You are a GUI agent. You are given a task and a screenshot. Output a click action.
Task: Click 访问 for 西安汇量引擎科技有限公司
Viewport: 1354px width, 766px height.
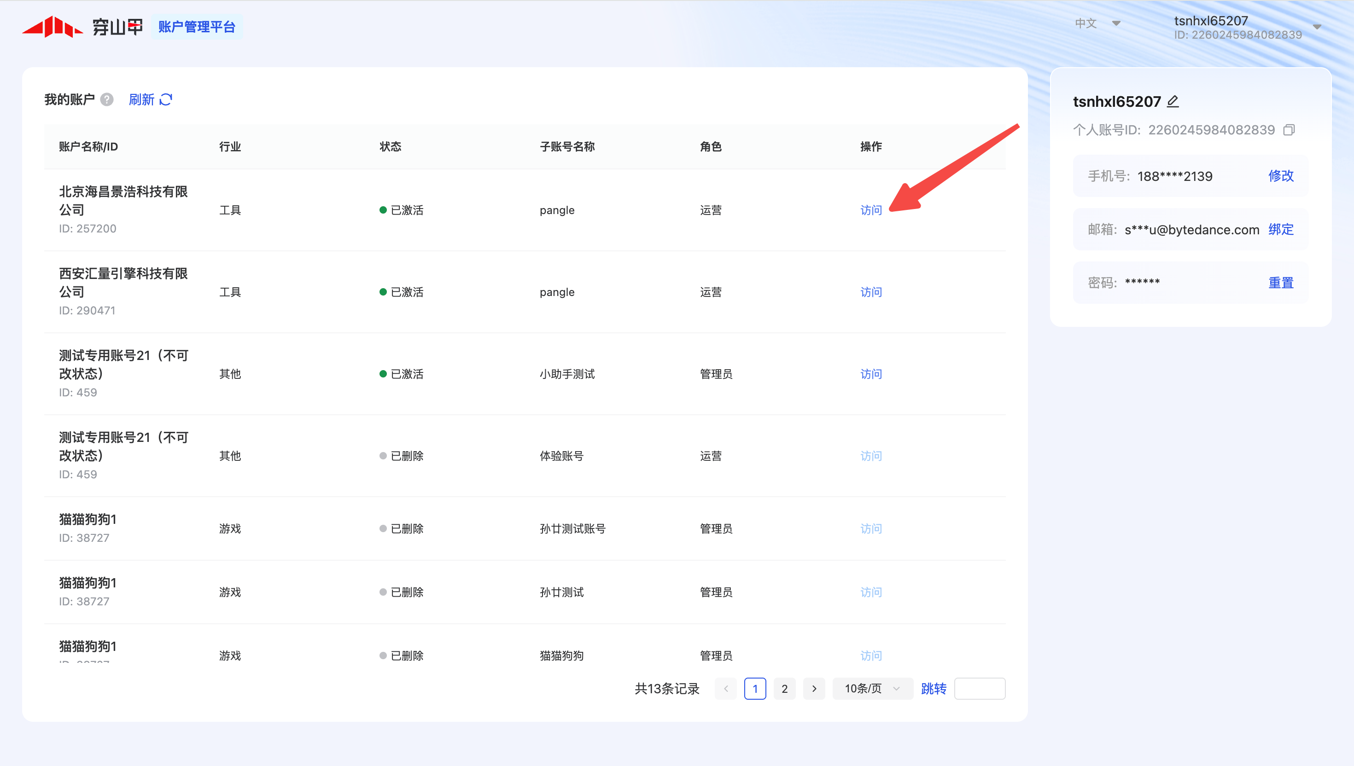(x=871, y=292)
